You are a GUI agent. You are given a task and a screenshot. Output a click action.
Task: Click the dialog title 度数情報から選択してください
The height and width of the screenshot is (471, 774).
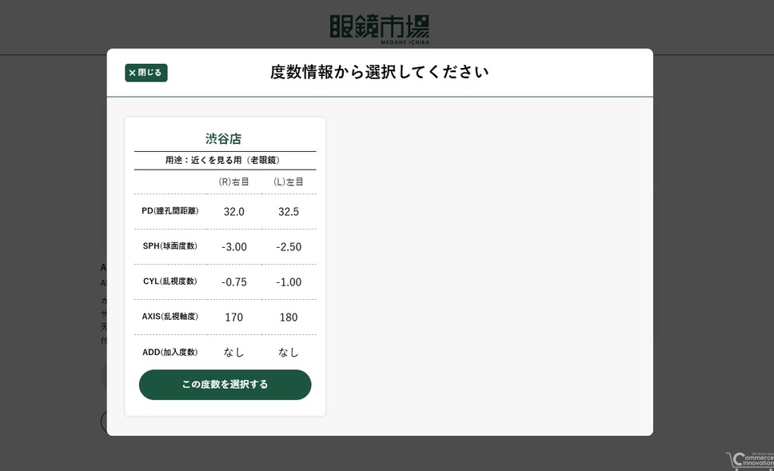[x=380, y=72]
